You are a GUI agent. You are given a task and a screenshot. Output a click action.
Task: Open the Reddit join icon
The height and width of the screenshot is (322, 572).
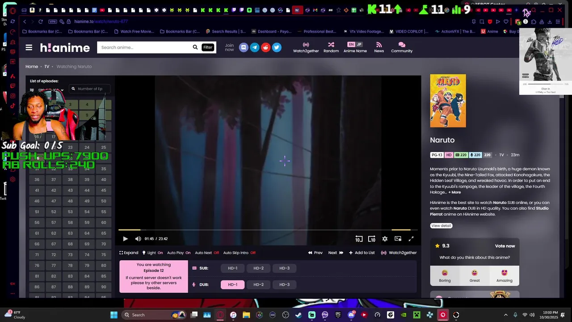coord(265,47)
